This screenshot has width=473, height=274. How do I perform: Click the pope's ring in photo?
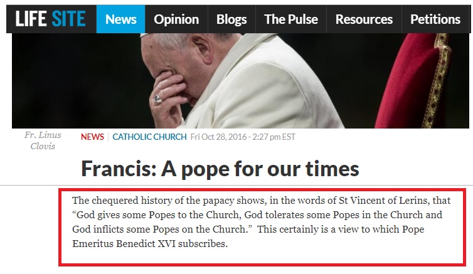tap(158, 99)
